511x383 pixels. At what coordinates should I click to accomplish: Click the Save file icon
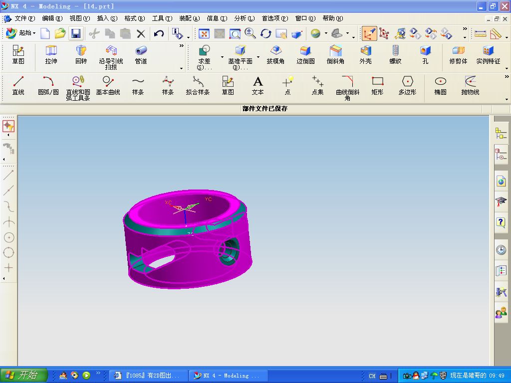pos(76,33)
